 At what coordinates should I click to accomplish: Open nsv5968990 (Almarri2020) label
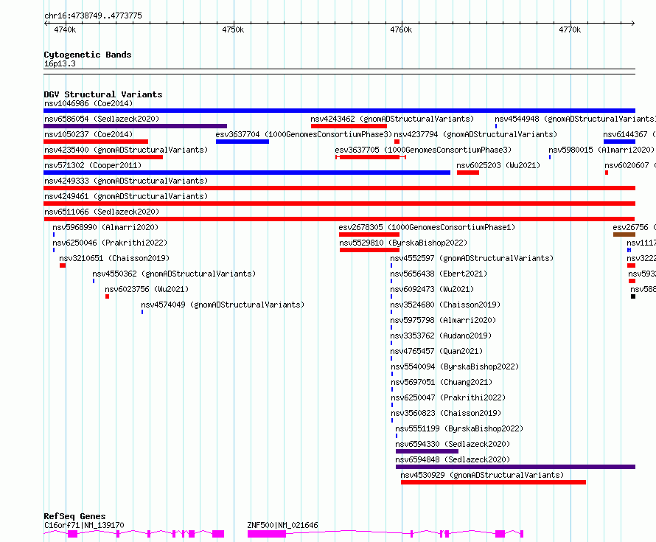point(105,227)
